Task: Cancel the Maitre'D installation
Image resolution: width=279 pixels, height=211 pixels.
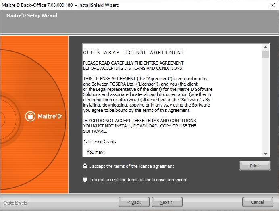Action: tap(258, 202)
